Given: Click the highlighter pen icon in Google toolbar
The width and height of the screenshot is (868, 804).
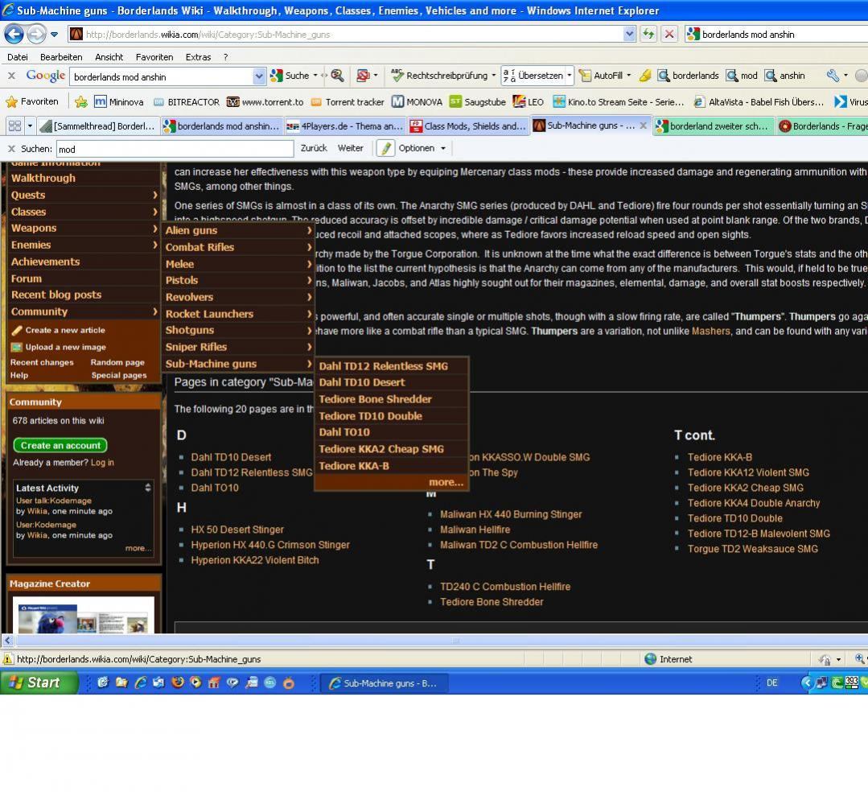Looking at the screenshot, I should [x=644, y=76].
